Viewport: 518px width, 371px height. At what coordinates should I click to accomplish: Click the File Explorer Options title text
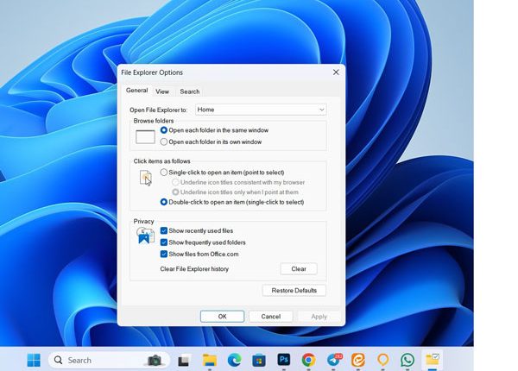click(152, 72)
